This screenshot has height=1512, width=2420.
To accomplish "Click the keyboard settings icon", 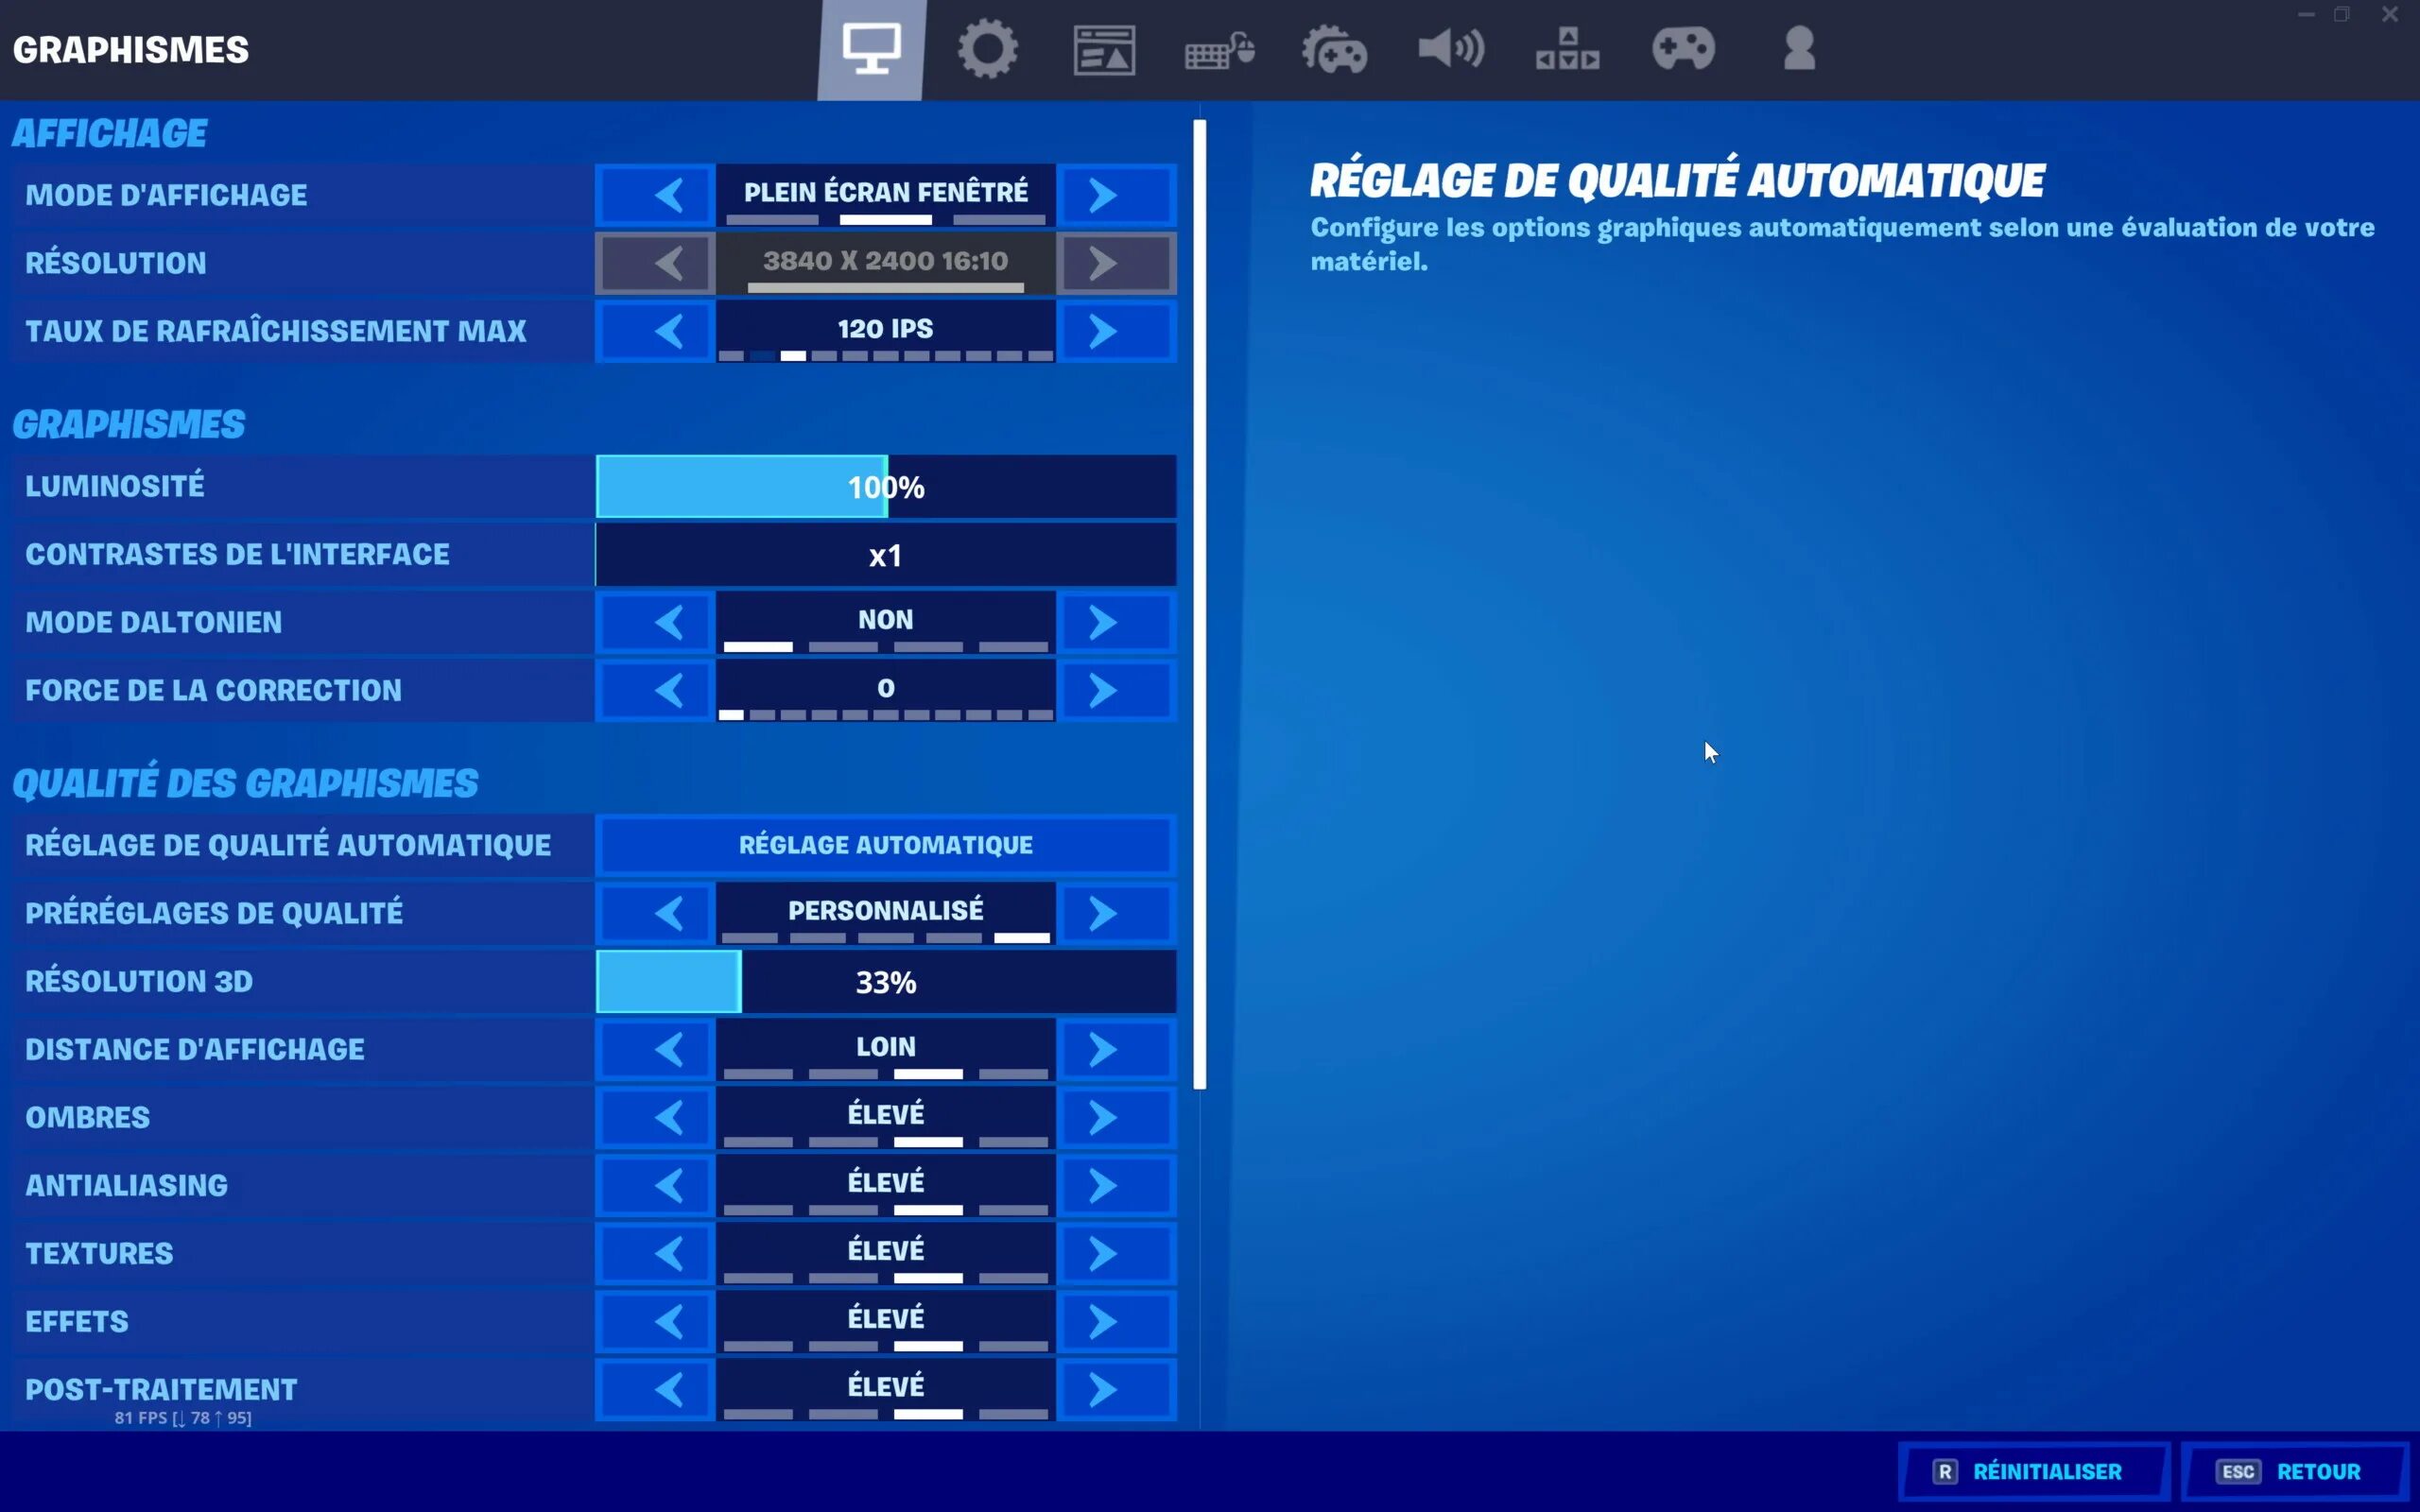I will click(x=1219, y=47).
